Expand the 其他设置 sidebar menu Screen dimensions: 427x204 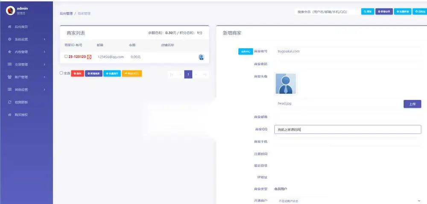click(26, 90)
